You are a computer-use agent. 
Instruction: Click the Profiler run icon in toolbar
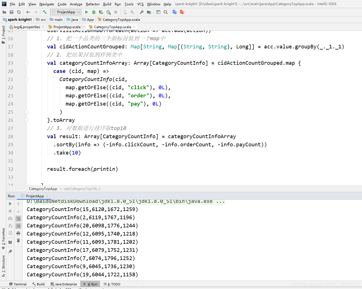point(109,12)
